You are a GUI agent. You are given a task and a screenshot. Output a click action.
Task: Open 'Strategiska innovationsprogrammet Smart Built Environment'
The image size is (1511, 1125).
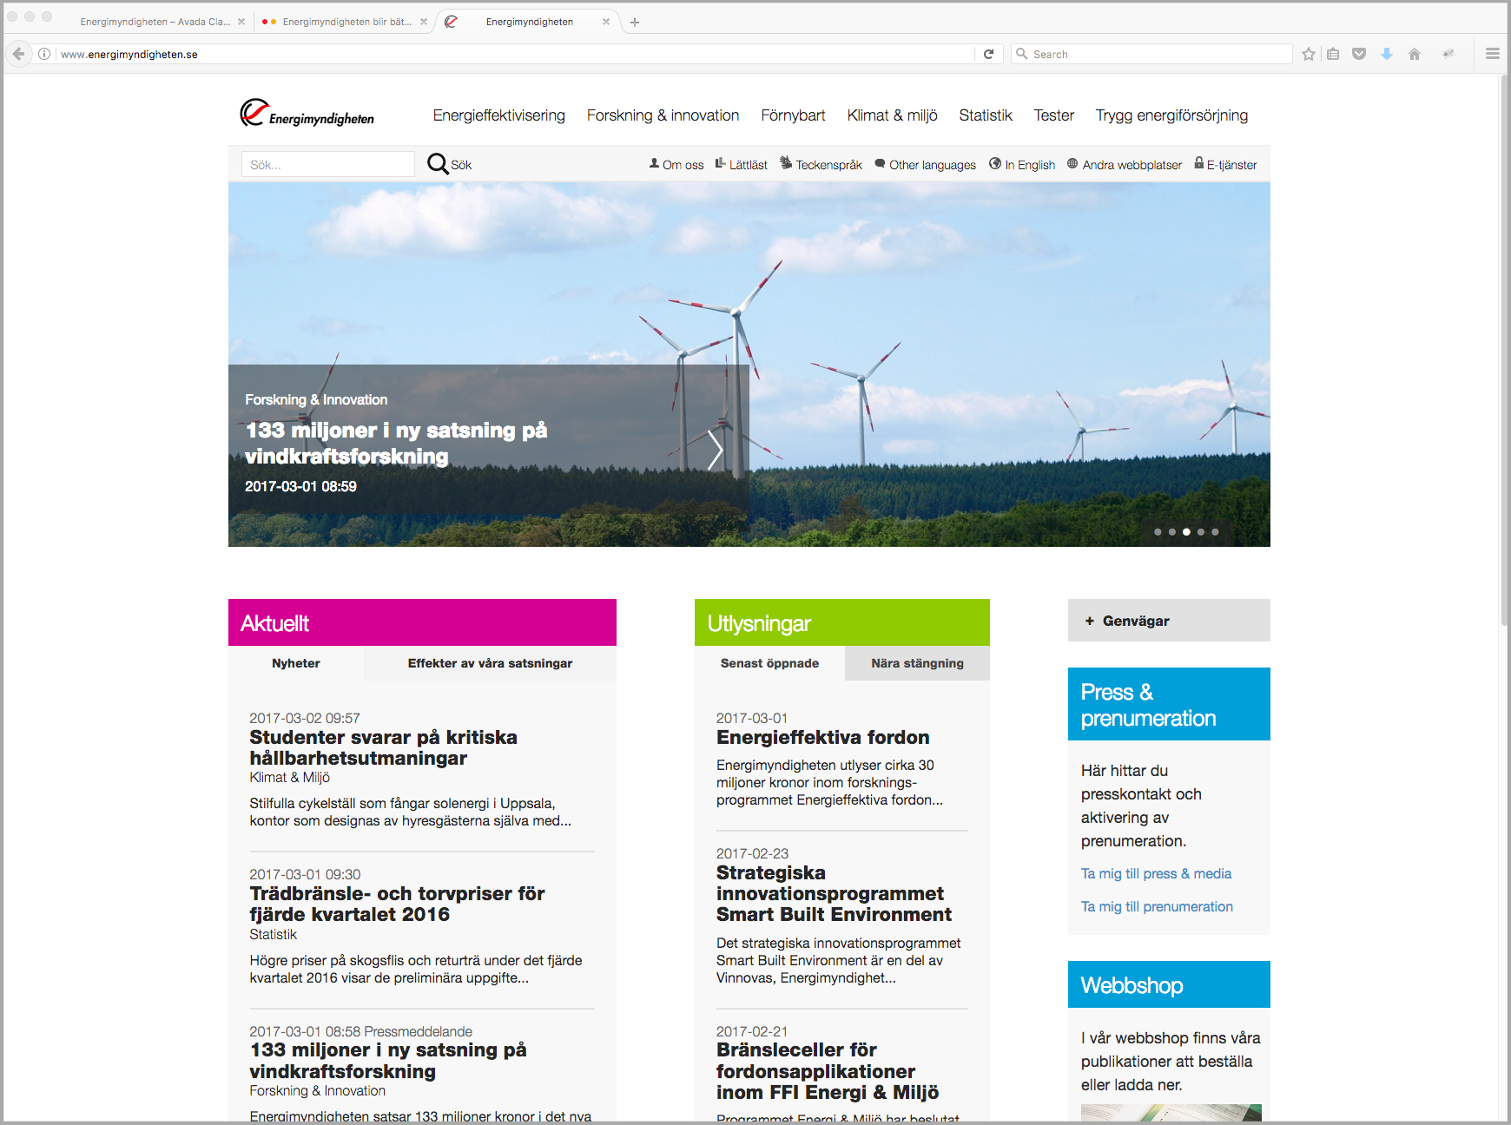[834, 893]
